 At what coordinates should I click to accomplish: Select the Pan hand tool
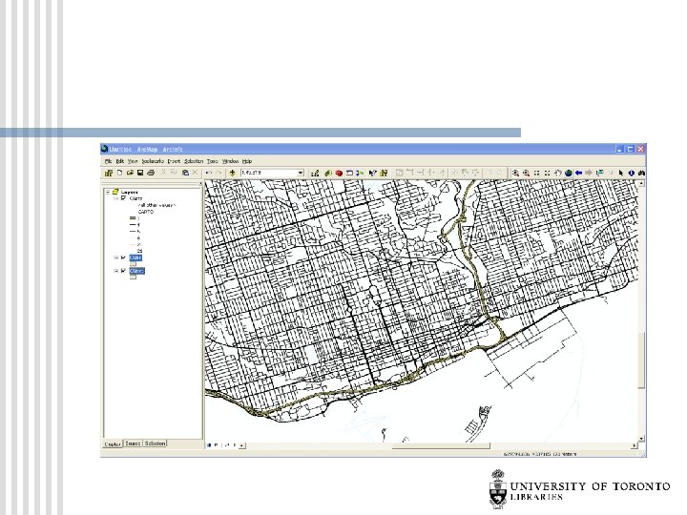[558, 173]
